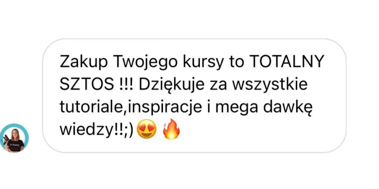Click the word "wszystkie" in the message
This screenshot has width=379, height=189.
tap(269, 85)
